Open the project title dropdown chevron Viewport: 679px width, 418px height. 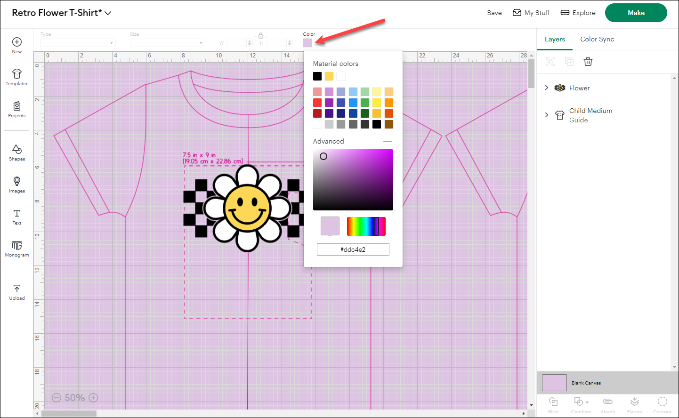108,13
